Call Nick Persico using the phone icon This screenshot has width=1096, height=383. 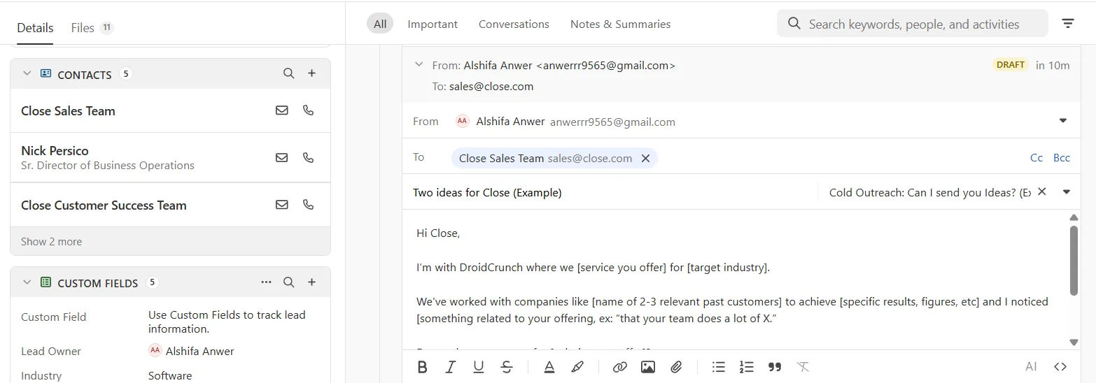click(308, 158)
